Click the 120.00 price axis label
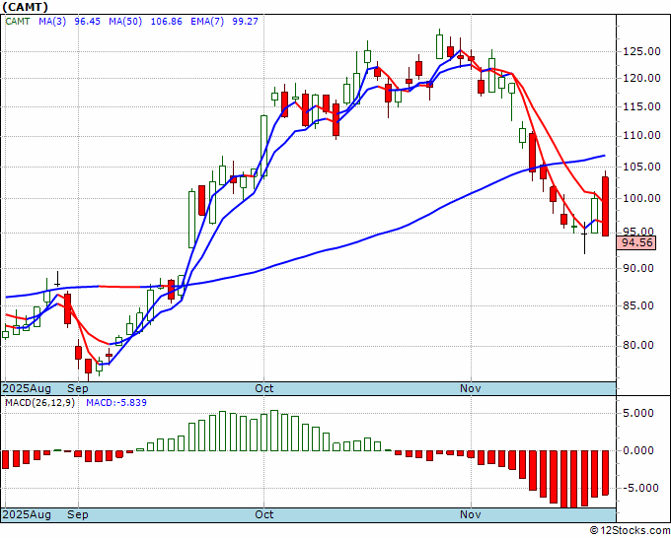The height and width of the screenshot is (538, 671). point(644,78)
